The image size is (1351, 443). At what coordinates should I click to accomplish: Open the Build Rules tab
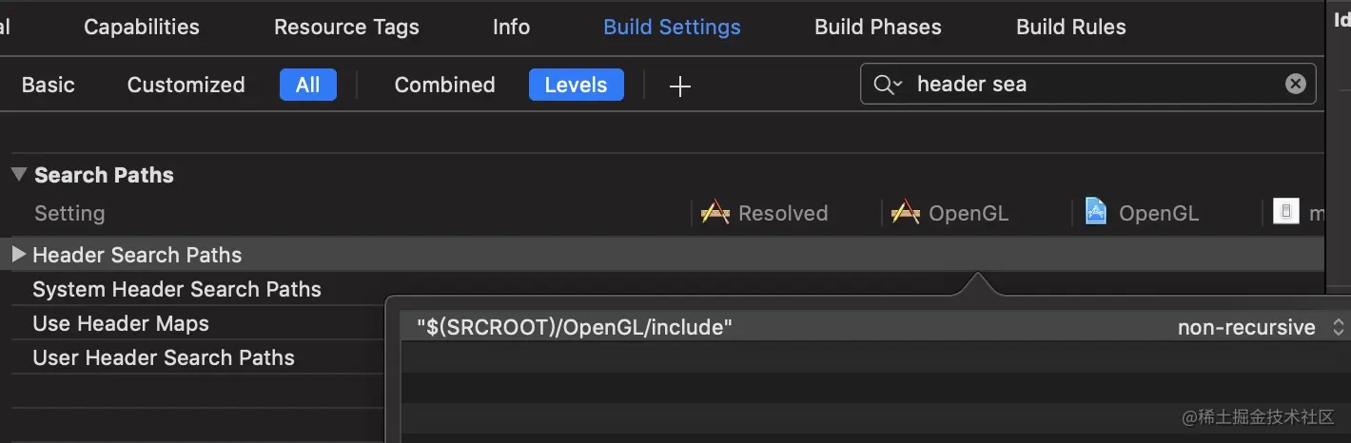[1070, 27]
